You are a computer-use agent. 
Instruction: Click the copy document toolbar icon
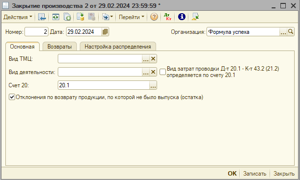click(x=67, y=17)
